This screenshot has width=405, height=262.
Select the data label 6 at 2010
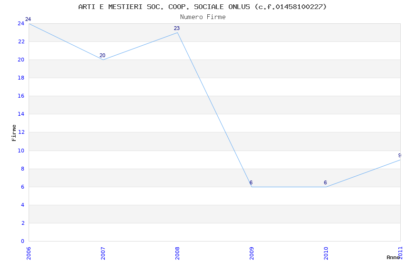pyautogui.click(x=325, y=182)
